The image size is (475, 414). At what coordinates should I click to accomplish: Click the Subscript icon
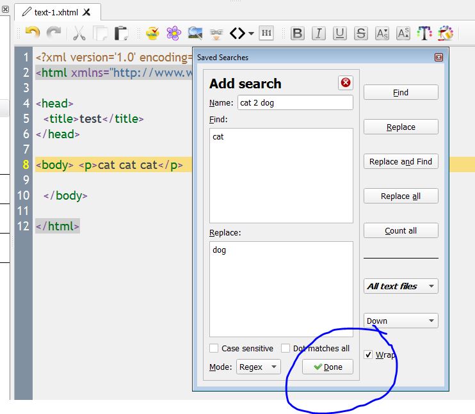click(382, 33)
